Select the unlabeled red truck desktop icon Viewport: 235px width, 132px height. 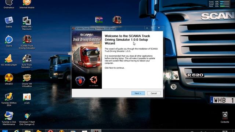[117, 20]
